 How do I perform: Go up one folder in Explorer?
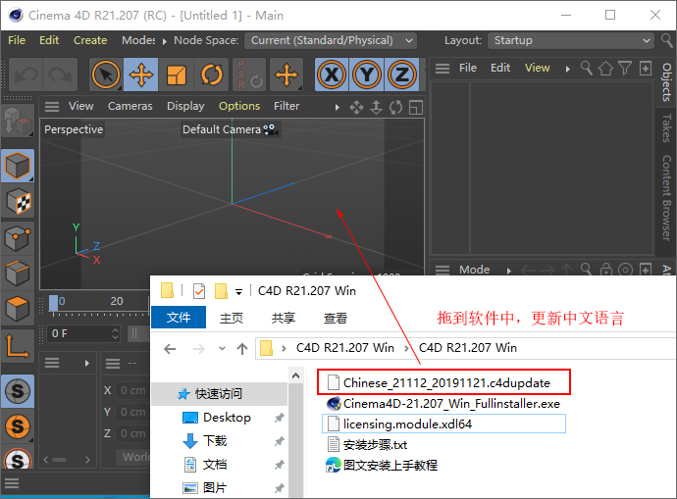[x=242, y=348]
